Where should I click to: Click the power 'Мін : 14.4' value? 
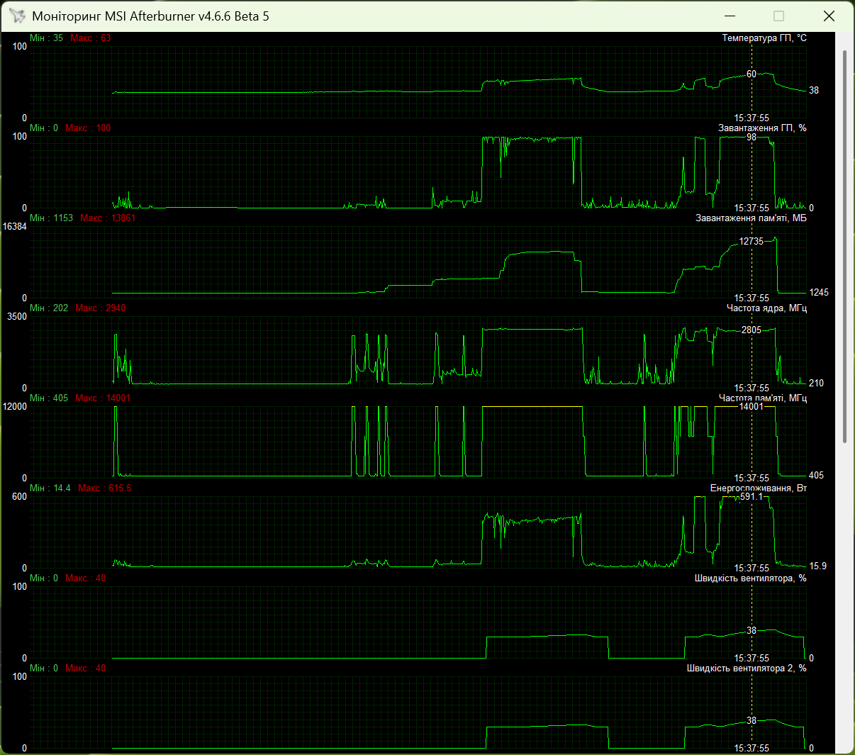(50, 488)
